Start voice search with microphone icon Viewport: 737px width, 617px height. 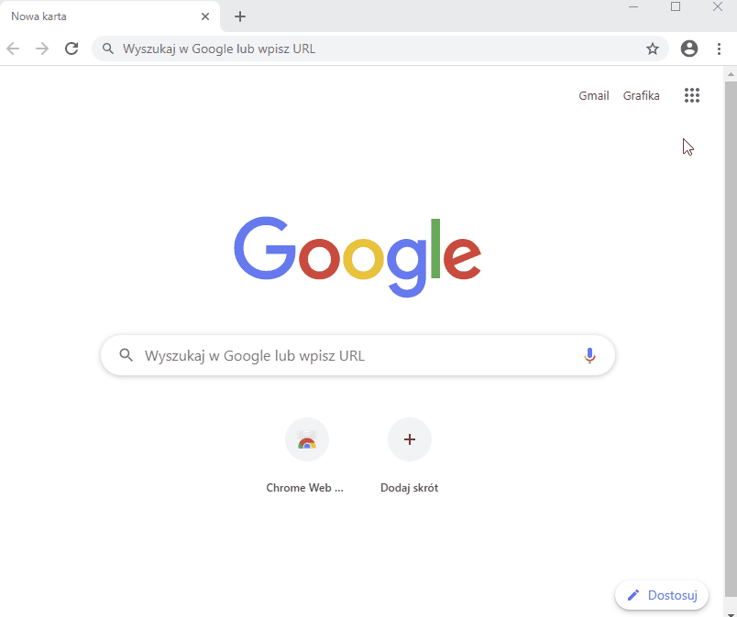click(x=589, y=355)
